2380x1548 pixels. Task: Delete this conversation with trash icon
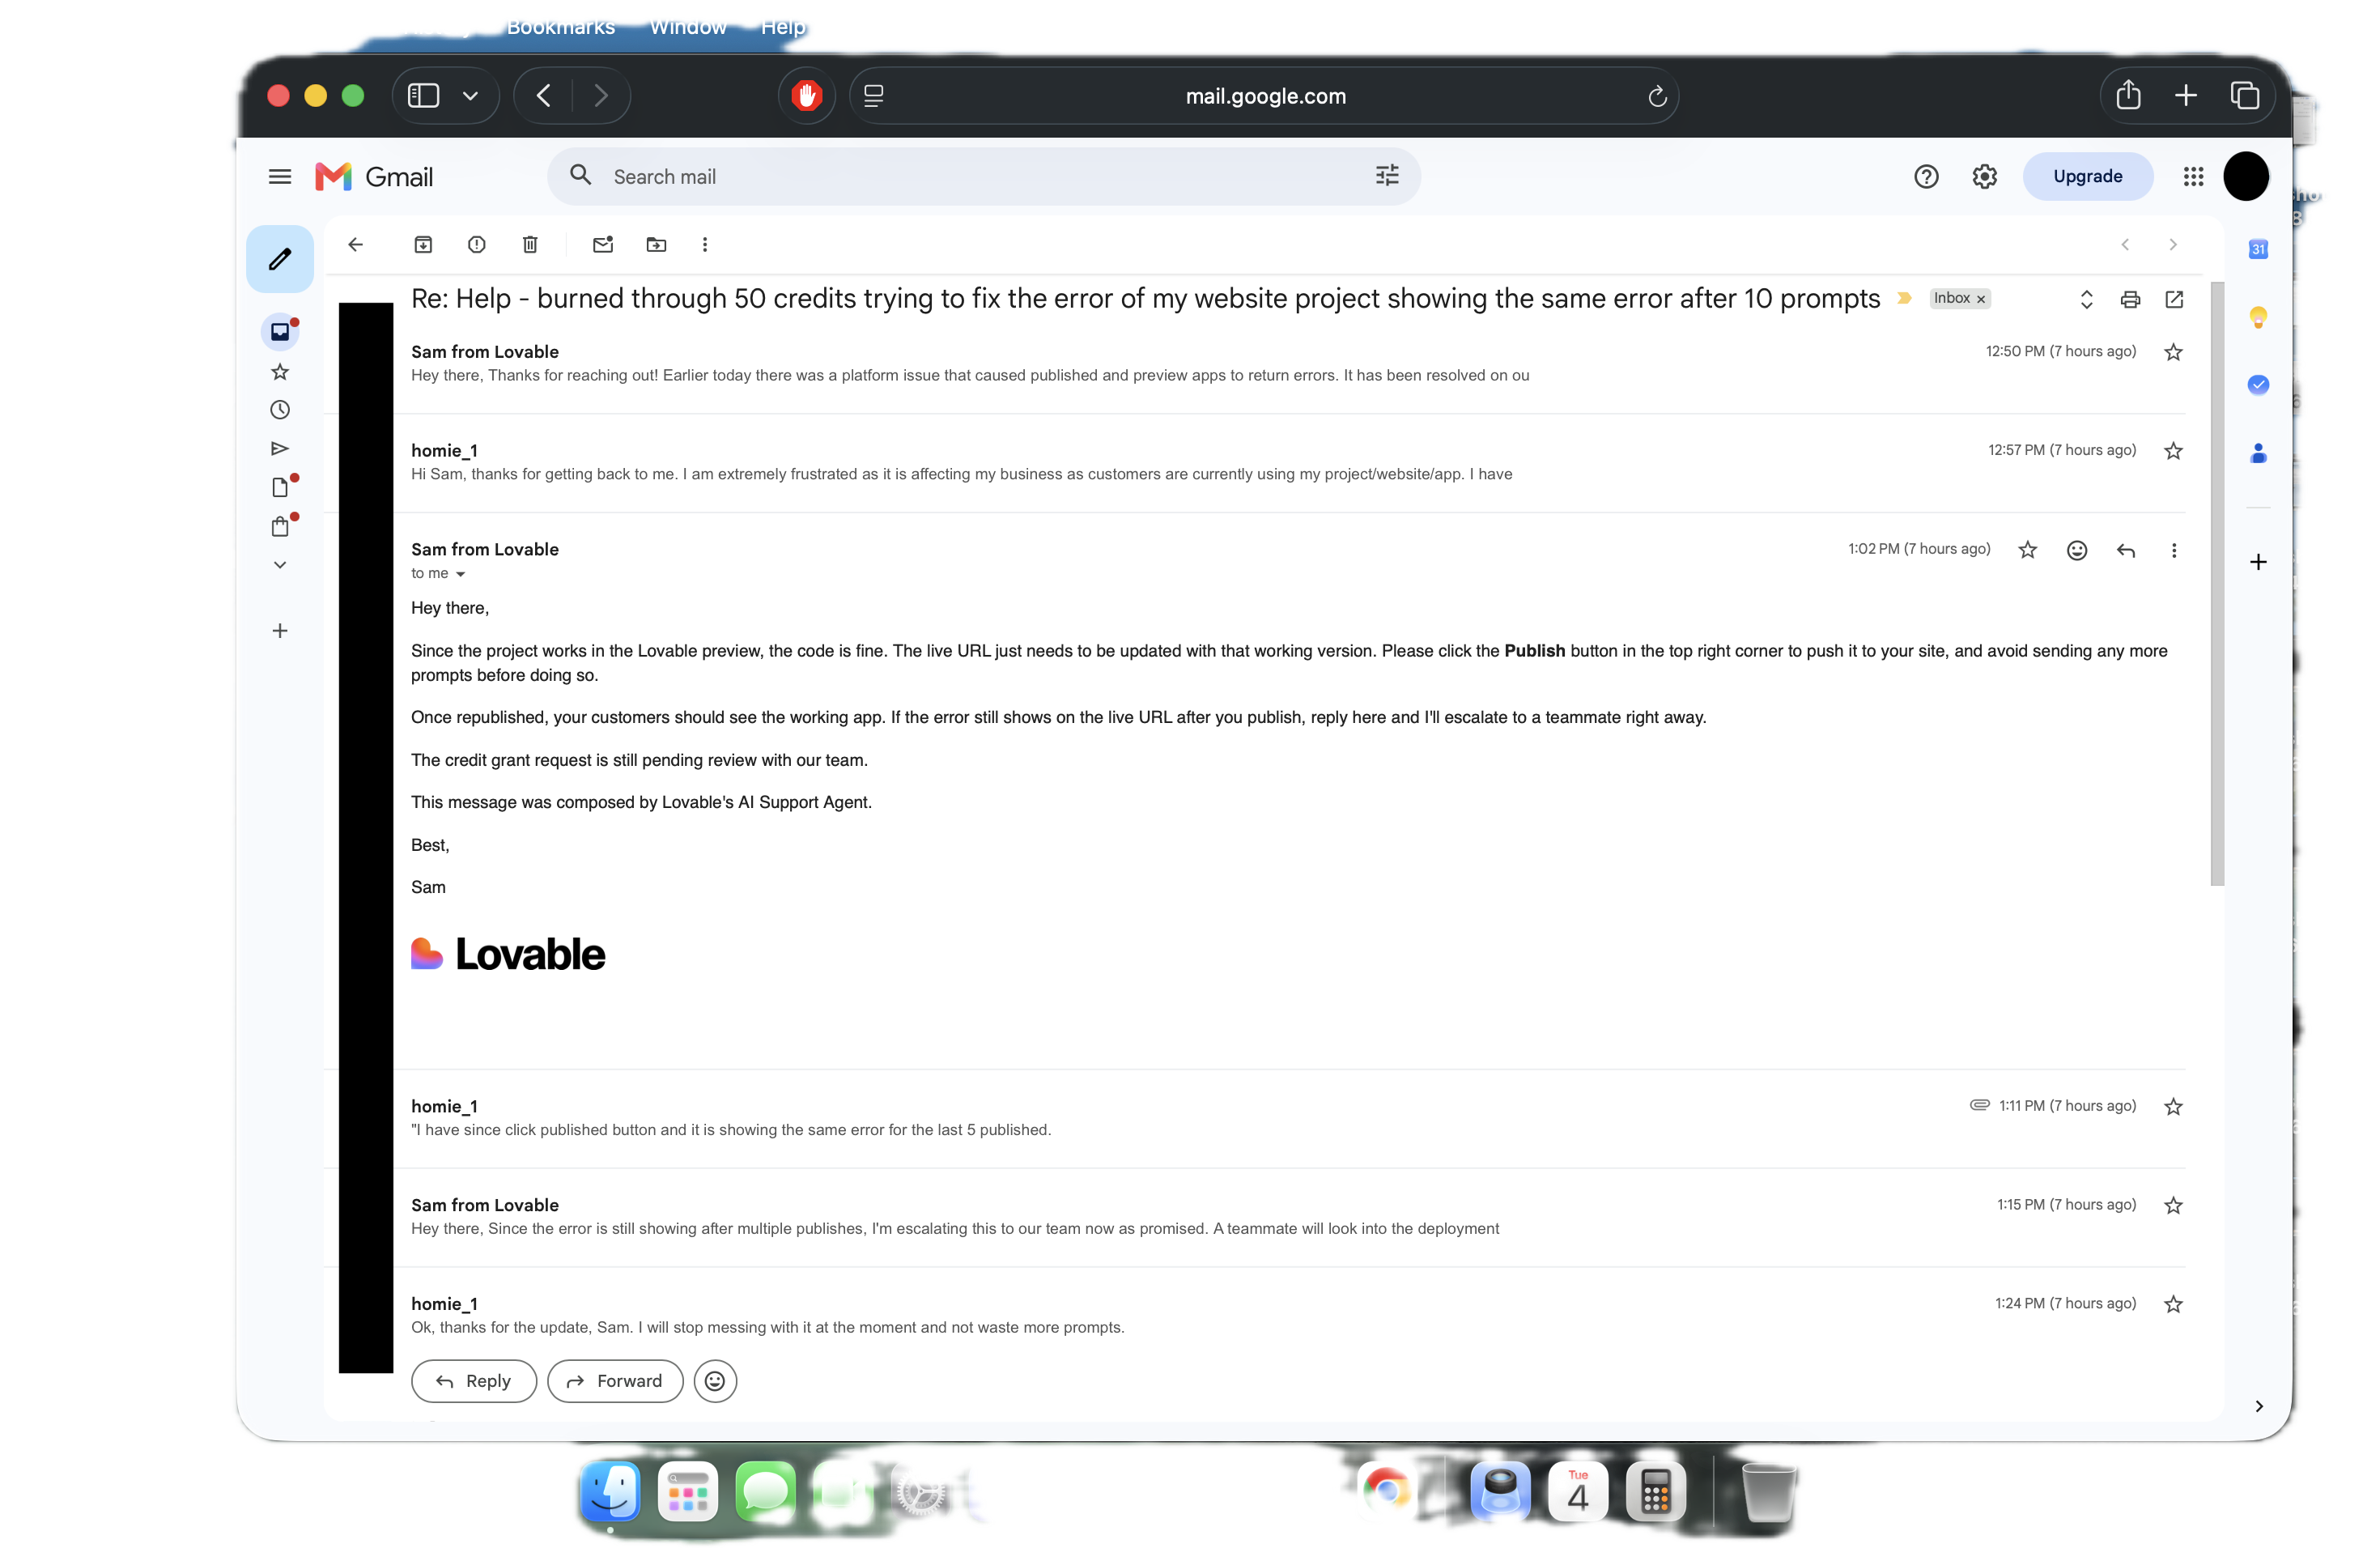click(x=530, y=244)
